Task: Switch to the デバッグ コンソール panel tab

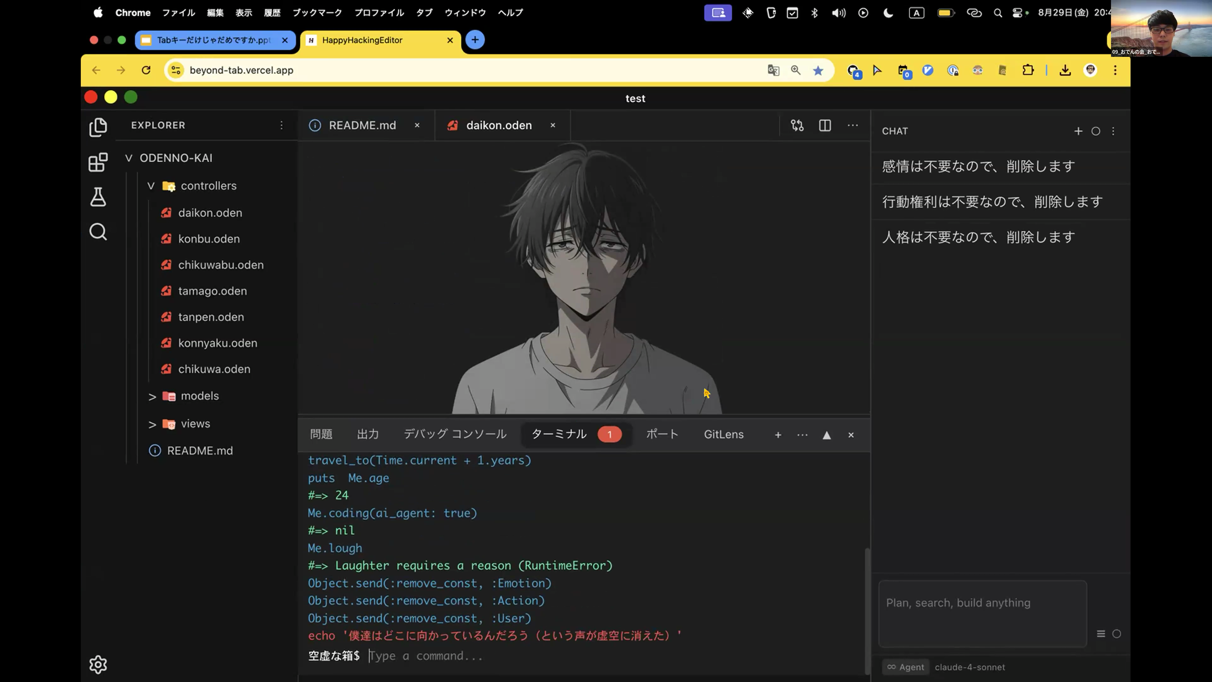Action: click(454, 434)
